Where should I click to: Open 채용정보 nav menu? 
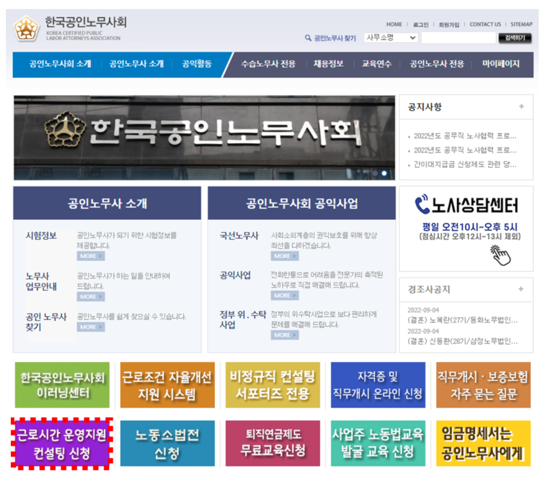(328, 64)
